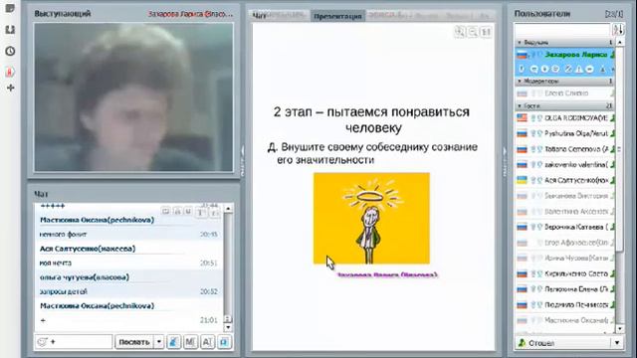The image size is (637, 358).
Task: Click the first small icon above chat messages
Action: (x=166, y=212)
